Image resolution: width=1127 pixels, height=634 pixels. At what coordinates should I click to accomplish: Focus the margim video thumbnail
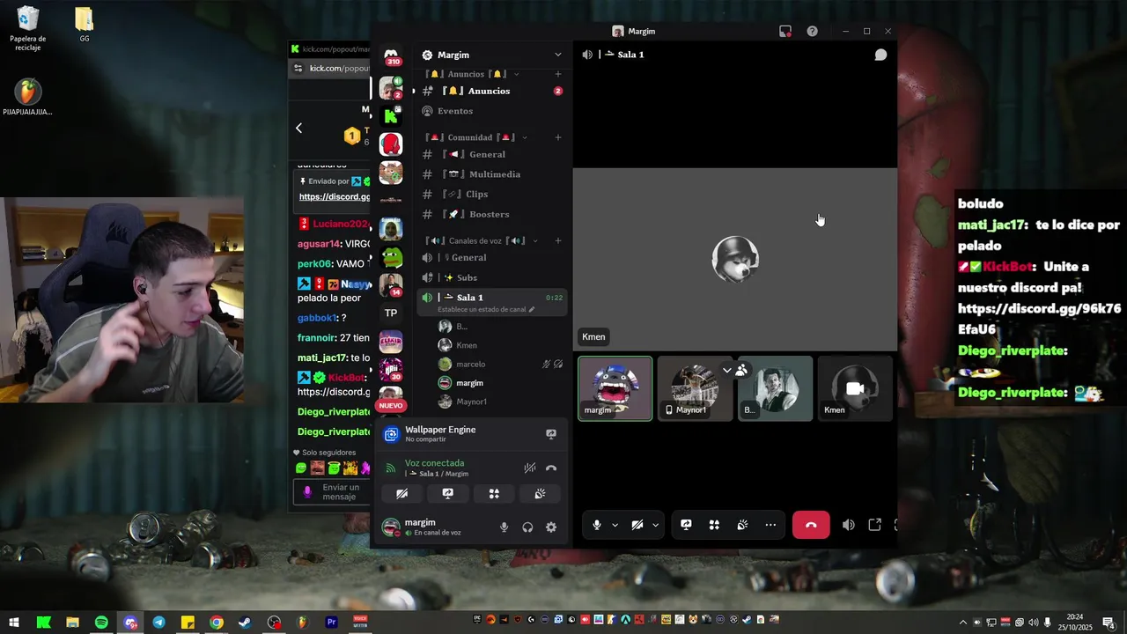pos(615,388)
